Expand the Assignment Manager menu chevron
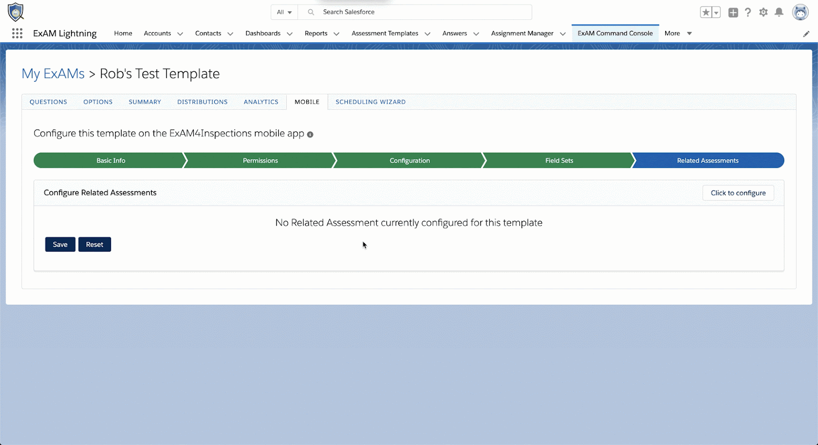818x445 pixels. (x=562, y=34)
